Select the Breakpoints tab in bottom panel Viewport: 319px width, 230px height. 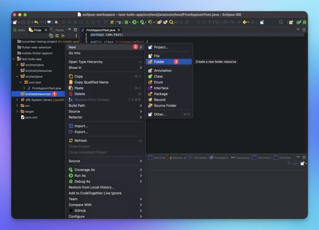coord(219,158)
